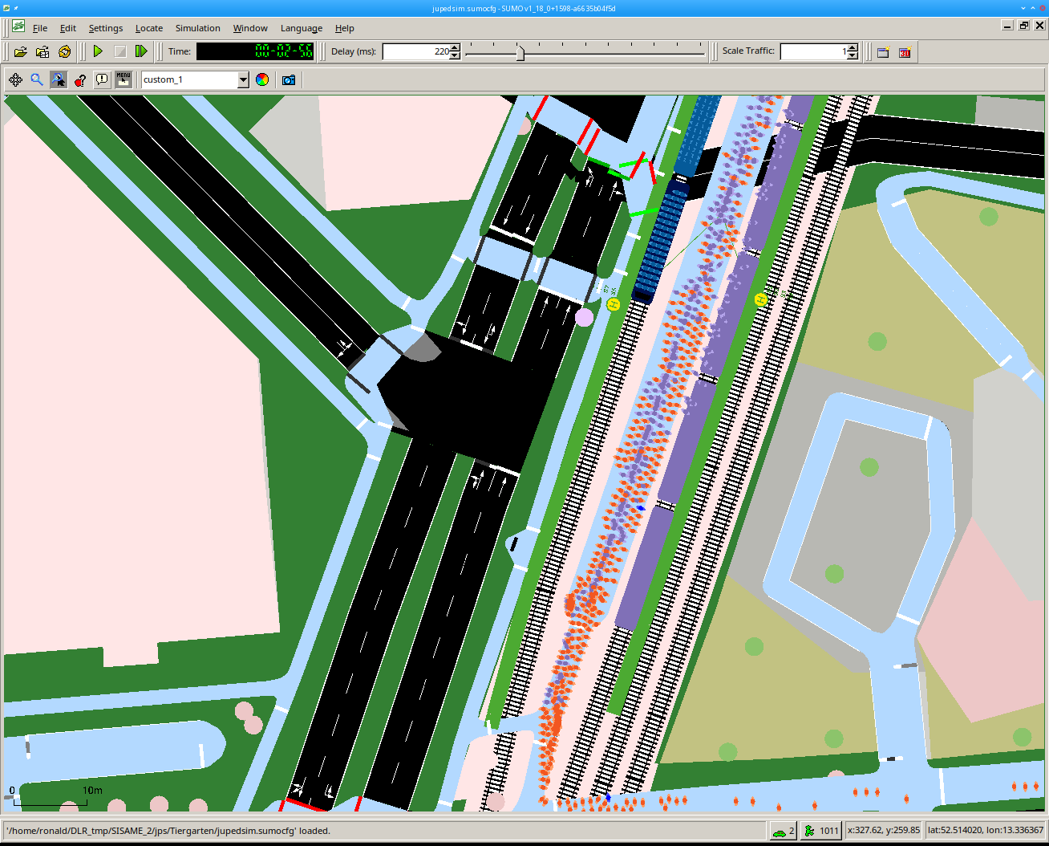Image resolution: width=1049 pixels, height=846 pixels.
Task: Click the Recenter View icon
Action: 15,79
